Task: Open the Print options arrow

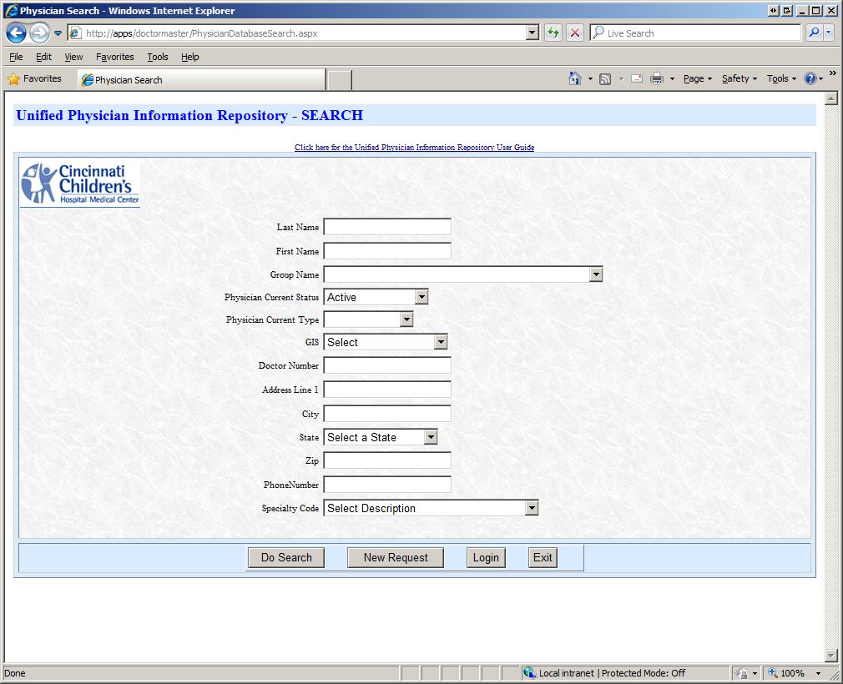Action: coord(672,79)
